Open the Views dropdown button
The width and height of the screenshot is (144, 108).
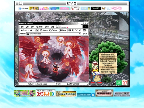pyautogui.click(x=85, y=30)
